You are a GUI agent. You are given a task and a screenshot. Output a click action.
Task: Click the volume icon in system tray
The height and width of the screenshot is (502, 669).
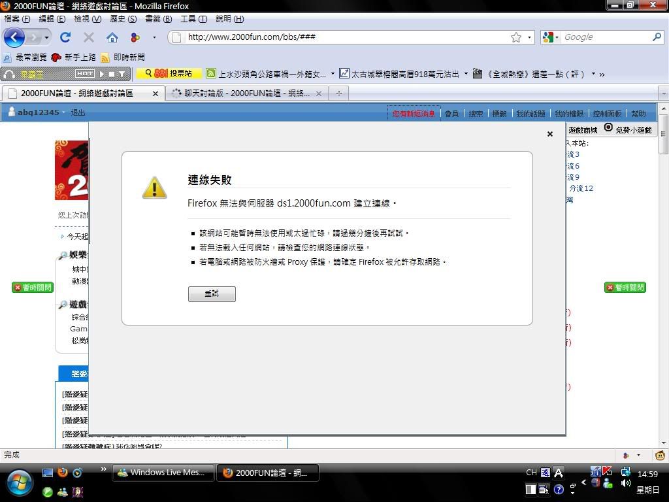coord(625,483)
